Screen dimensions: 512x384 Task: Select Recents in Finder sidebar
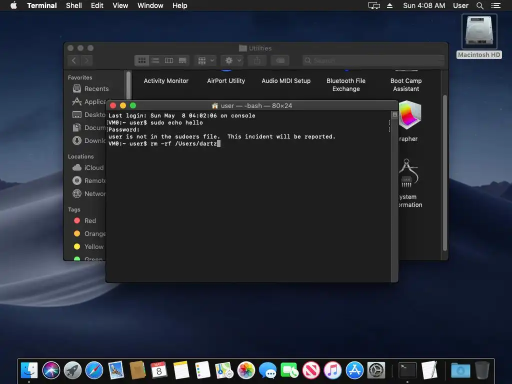pos(90,88)
